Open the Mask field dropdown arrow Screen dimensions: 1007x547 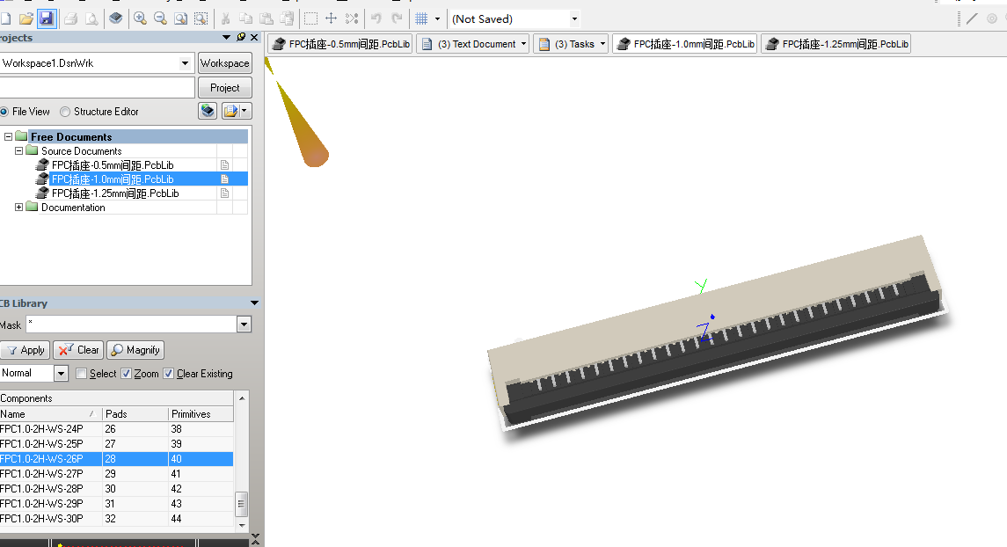point(244,325)
